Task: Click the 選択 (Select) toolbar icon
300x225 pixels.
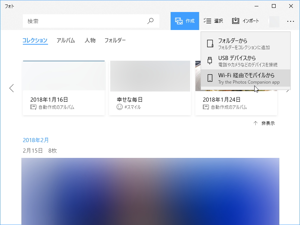Action: (x=208, y=21)
